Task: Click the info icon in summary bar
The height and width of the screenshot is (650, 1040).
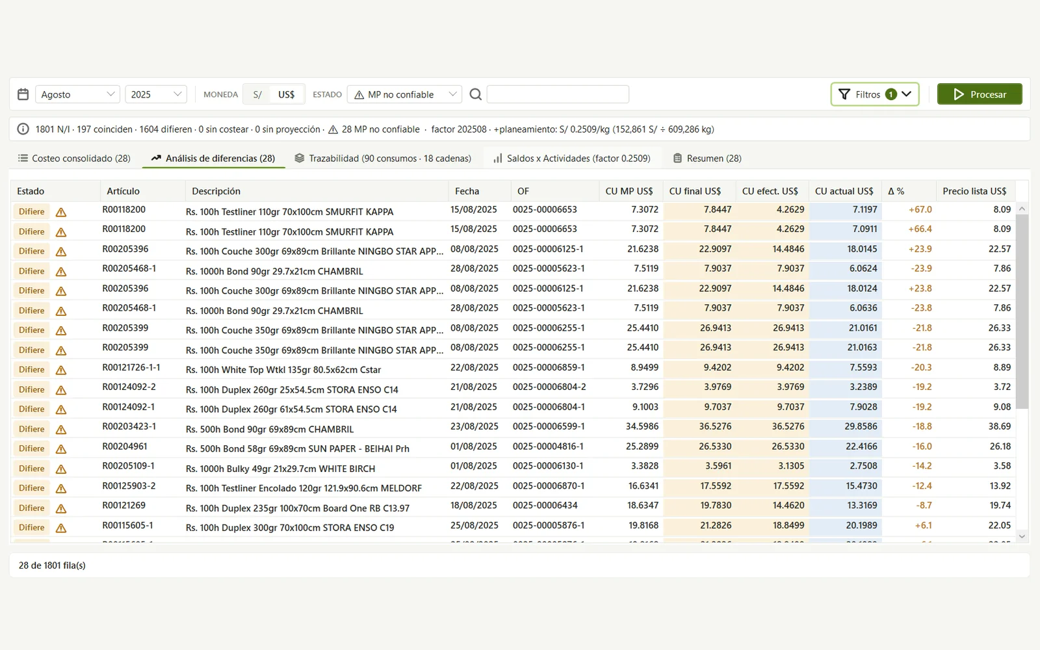Action: (23, 129)
